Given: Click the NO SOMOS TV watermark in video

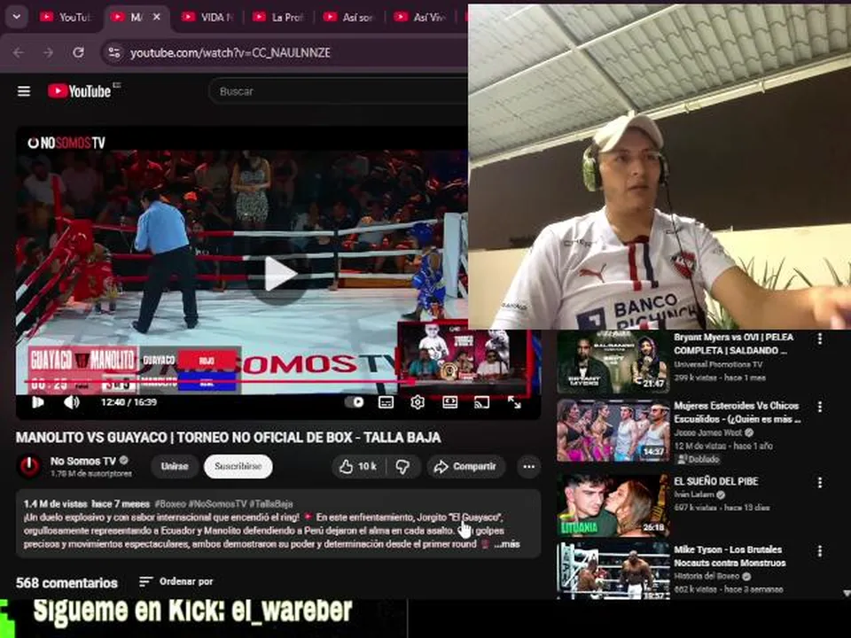Looking at the screenshot, I should pyautogui.click(x=66, y=143).
